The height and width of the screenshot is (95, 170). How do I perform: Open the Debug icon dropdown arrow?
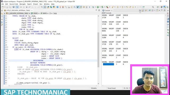pyautogui.click(x=95, y=7)
